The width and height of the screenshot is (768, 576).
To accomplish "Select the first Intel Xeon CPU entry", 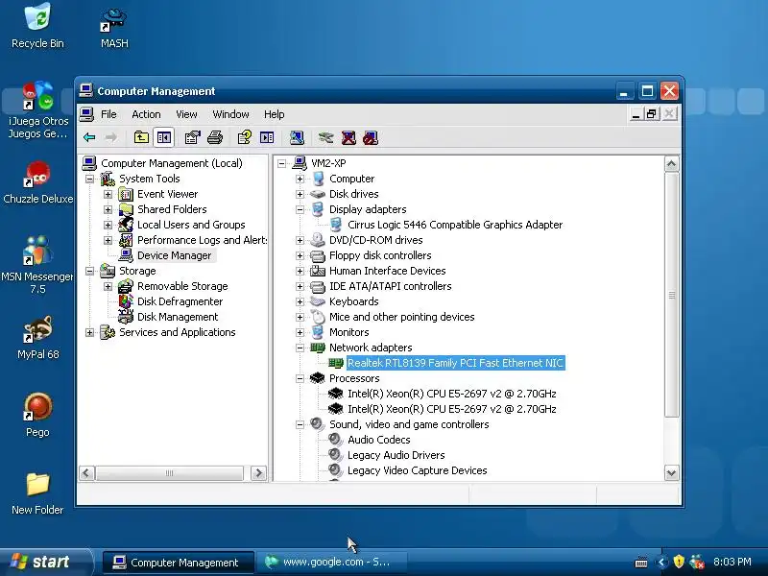I will [x=451, y=394].
